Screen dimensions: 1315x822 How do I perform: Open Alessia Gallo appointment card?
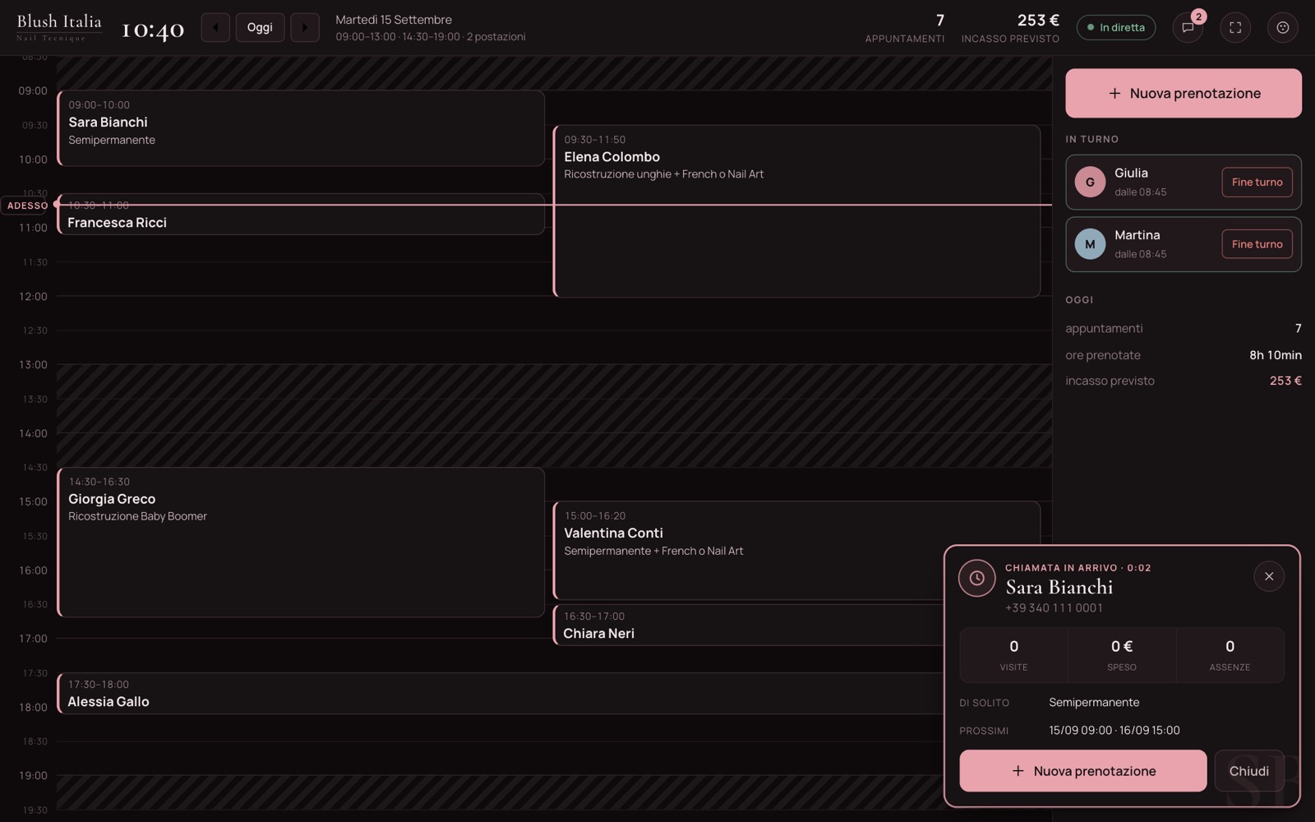click(500, 694)
